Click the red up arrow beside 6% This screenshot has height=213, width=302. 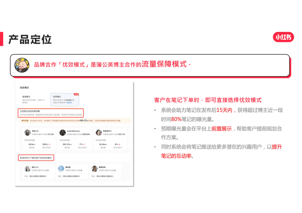119,144
